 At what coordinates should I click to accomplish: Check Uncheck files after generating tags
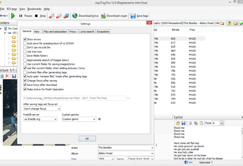25,72
